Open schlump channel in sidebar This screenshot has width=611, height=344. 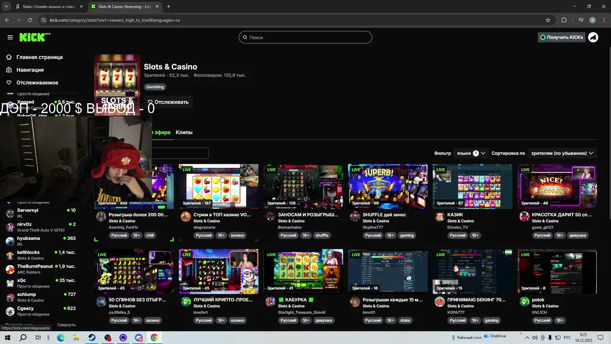pyautogui.click(x=41, y=297)
